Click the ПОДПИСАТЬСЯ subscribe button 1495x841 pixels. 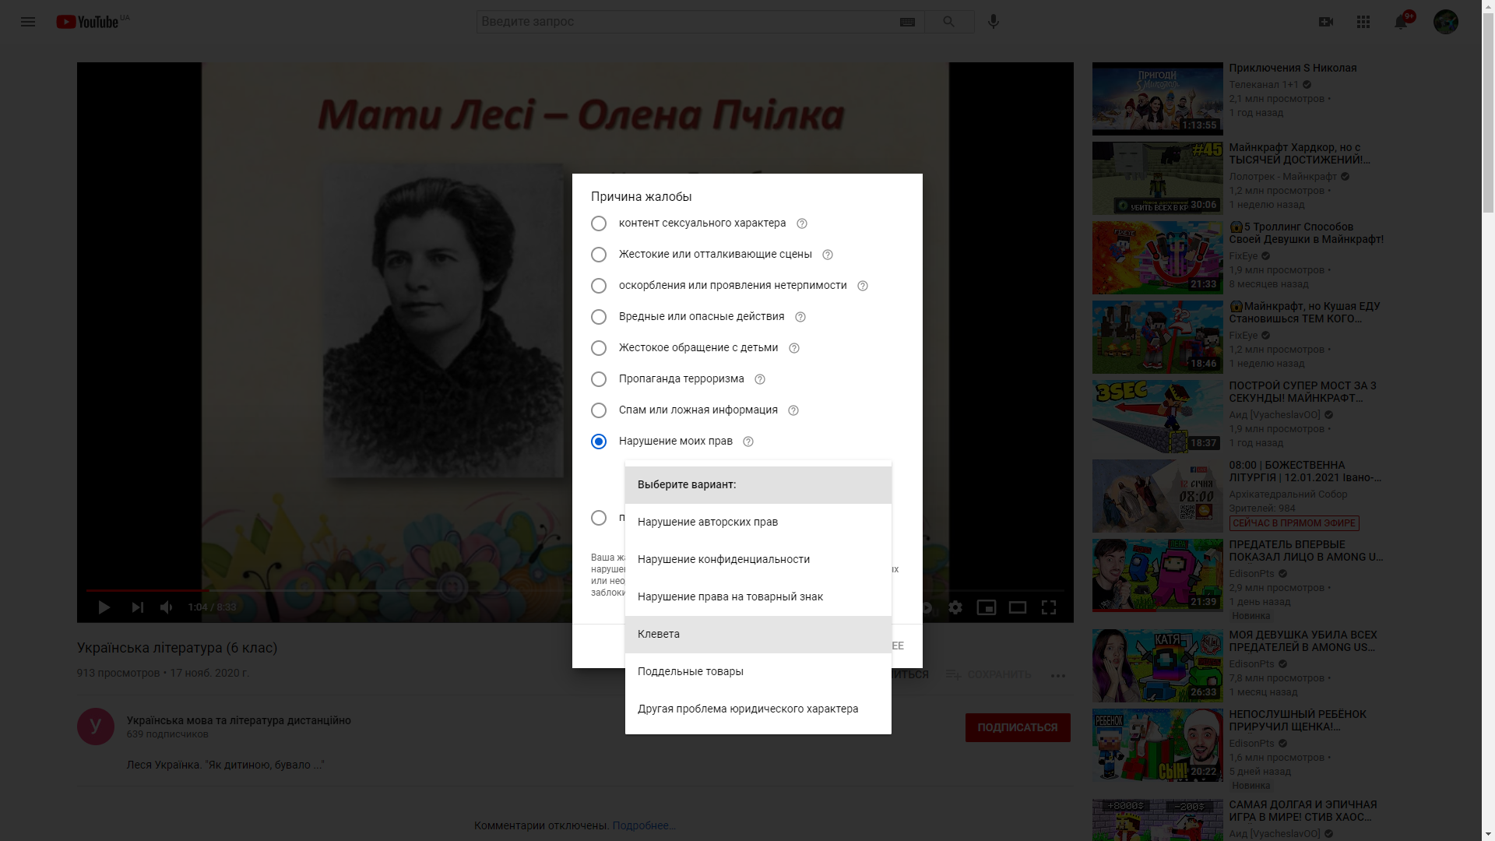pyautogui.click(x=1018, y=727)
